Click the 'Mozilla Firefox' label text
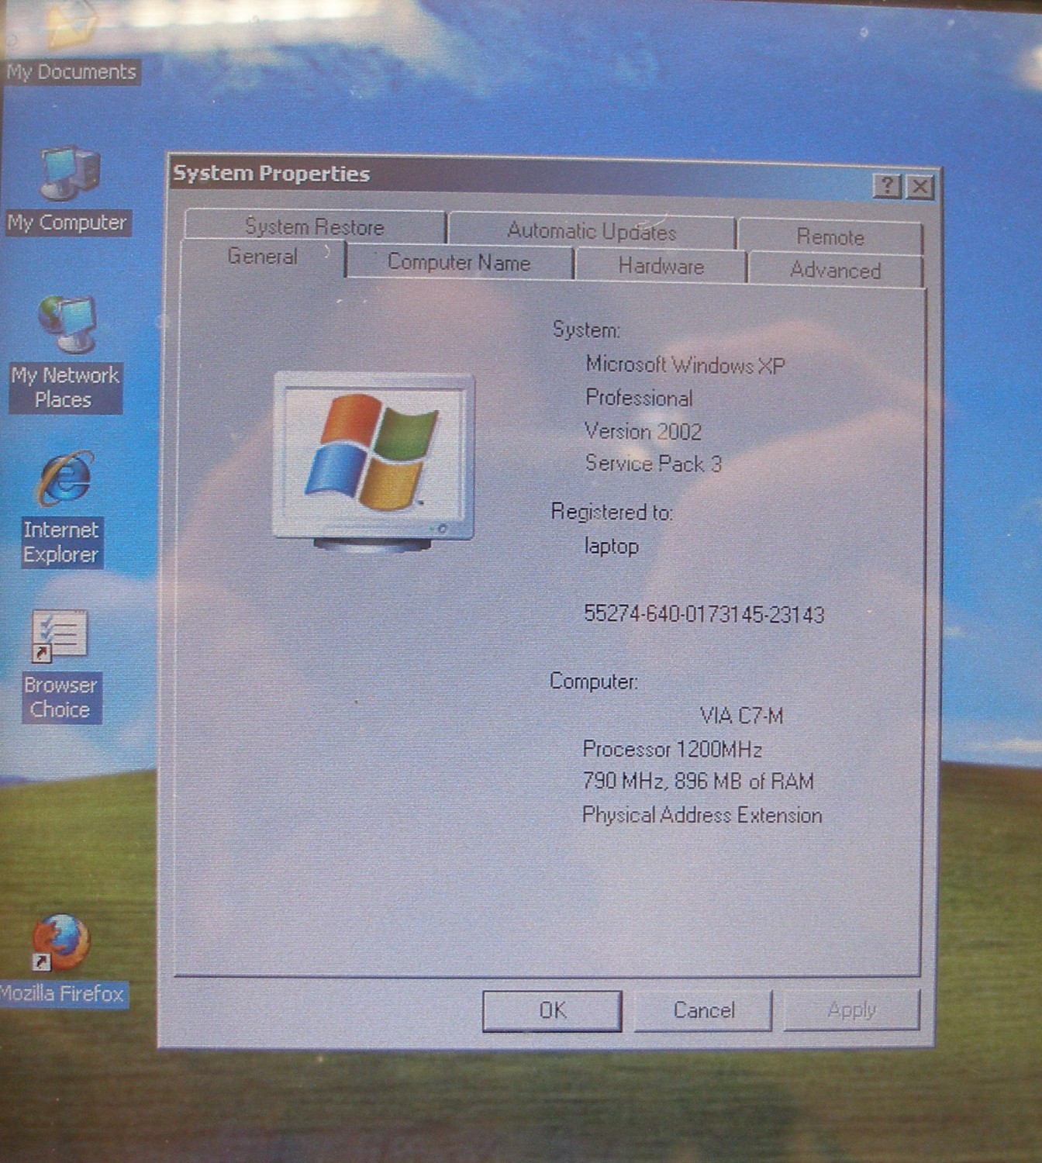This screenshot has width=1042, height=1163. point(62,994)
